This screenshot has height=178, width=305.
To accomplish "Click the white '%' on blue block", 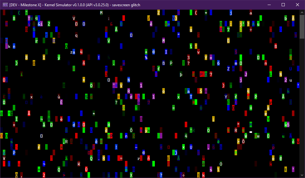I will 146,58.
